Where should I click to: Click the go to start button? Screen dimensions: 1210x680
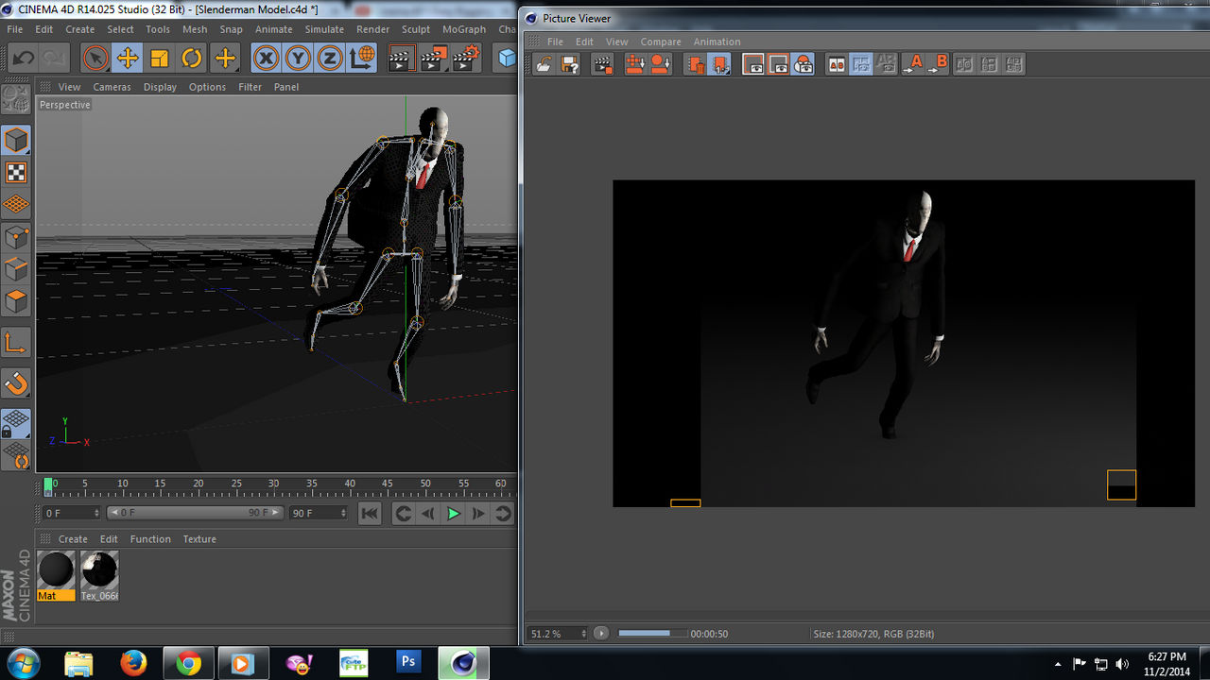[370, 514]
